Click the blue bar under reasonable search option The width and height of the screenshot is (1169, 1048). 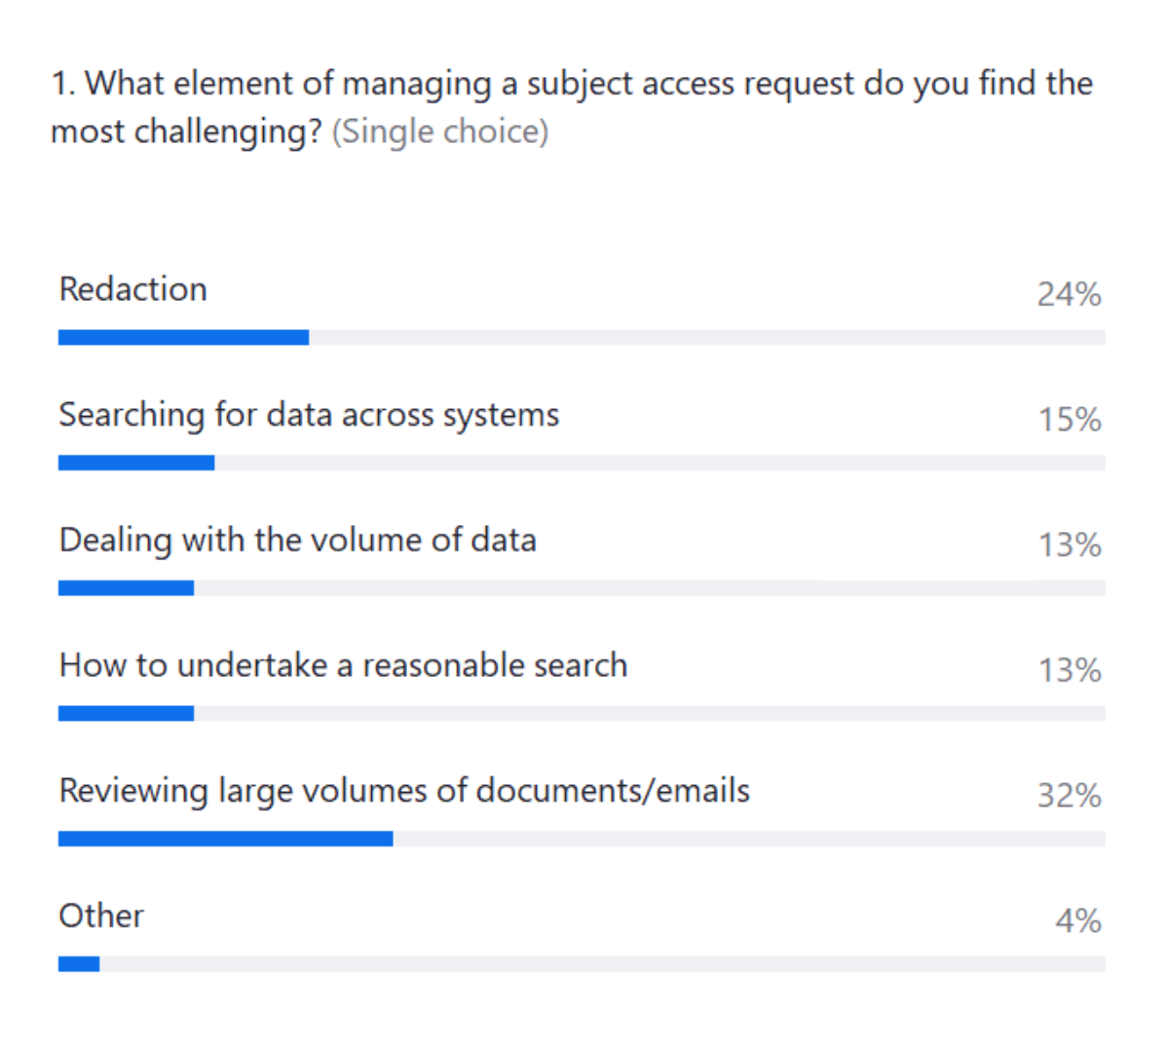click(x=126, y=714)
